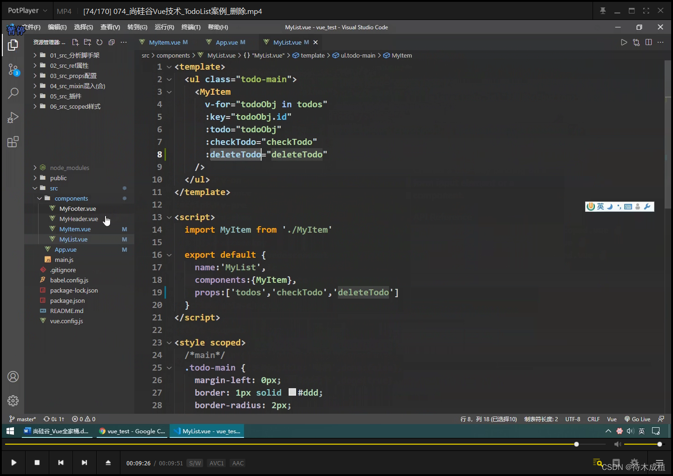Toggle PotPlayer fullscreen mode
This screenshot has width=673, height=476.
646,11
